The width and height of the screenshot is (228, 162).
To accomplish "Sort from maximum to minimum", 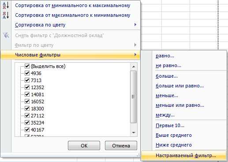I will [x=73, y=15].
